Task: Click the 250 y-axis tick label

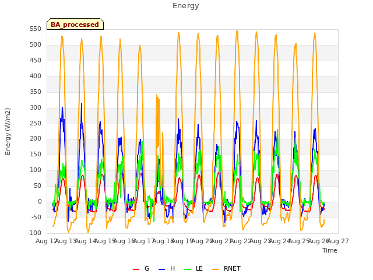Action: 36,123
